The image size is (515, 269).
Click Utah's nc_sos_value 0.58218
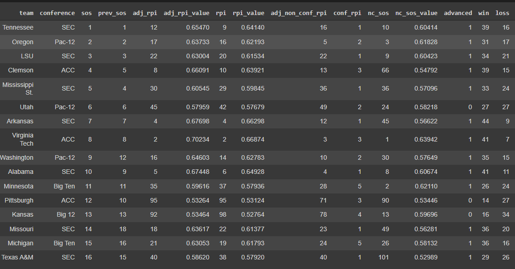click(x=426, y=107)
